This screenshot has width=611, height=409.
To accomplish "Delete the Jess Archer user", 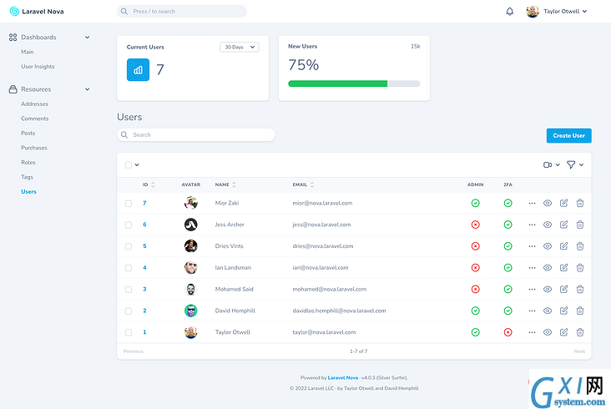I will click(x=580, y=225).
